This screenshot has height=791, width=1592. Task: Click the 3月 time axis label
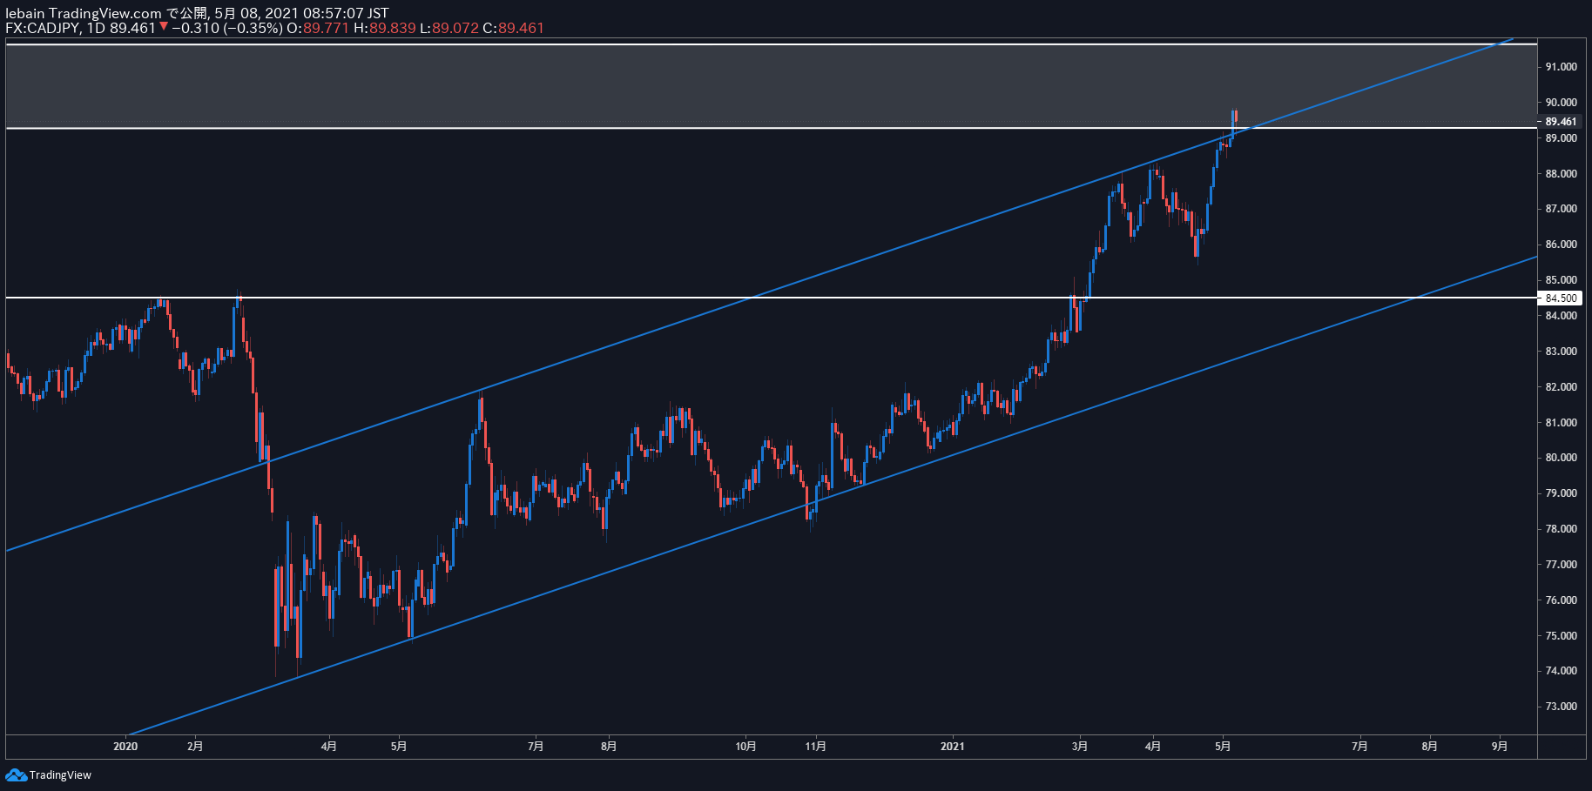(x=1080, y=746)
